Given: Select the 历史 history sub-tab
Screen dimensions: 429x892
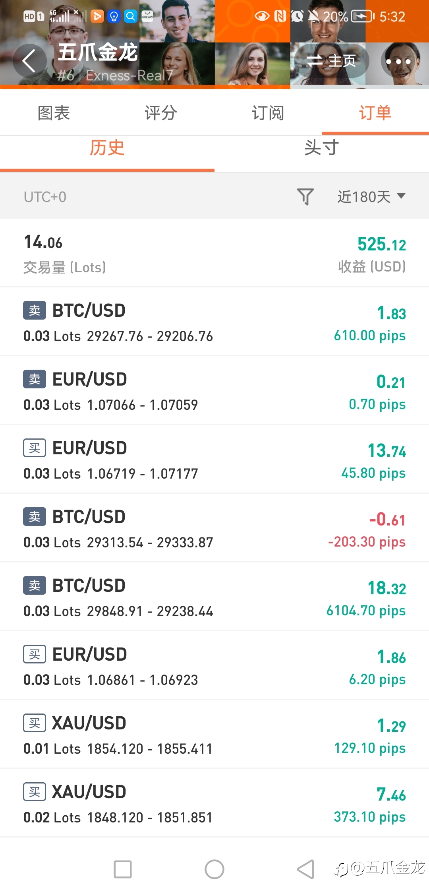Looking at the screenshot, I should (107, 148).
